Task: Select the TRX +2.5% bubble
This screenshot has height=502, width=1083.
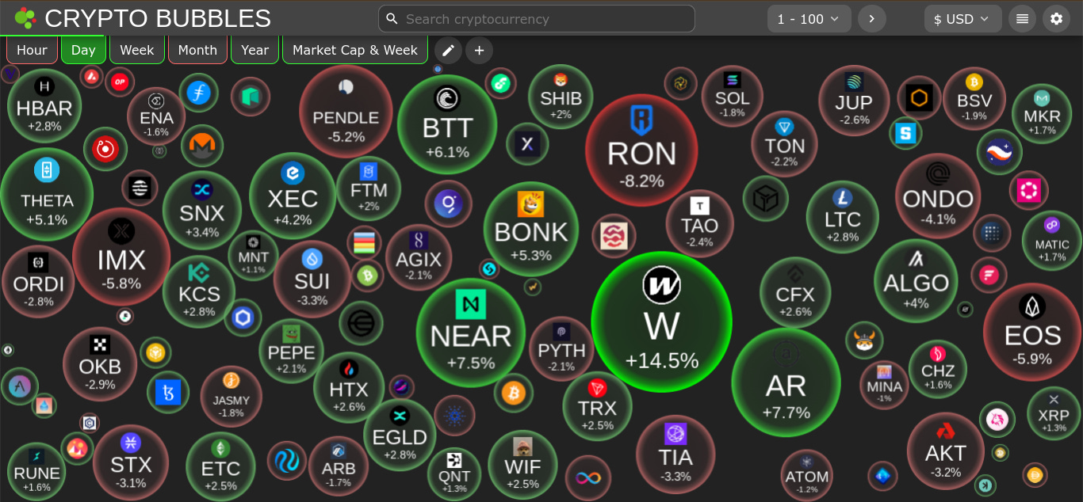Action: 597,406
